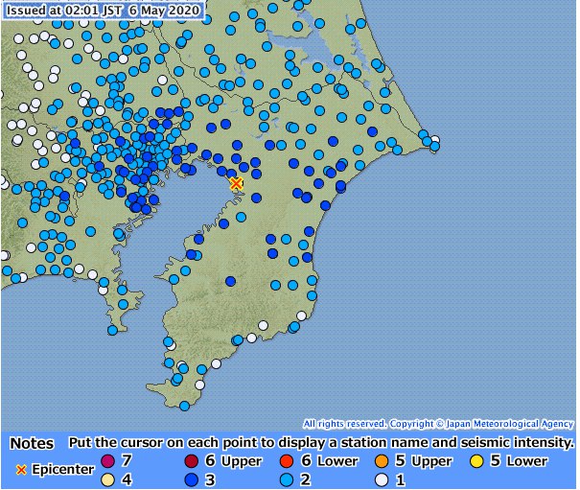Click the 5 Upper legend circle
580x490 pixels.
click(x=382, y=461)
